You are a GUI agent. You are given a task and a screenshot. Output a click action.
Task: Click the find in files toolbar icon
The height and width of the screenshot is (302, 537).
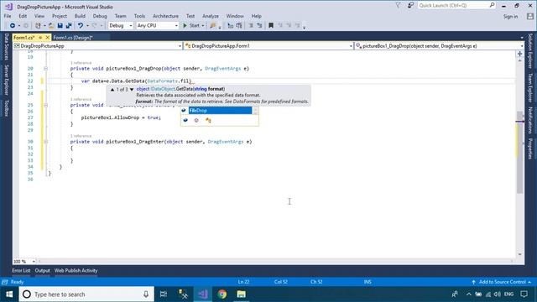click(x=212, y=26)
